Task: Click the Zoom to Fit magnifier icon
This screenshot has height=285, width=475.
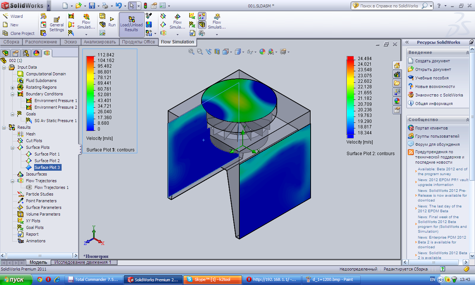Action: [191, 52]
